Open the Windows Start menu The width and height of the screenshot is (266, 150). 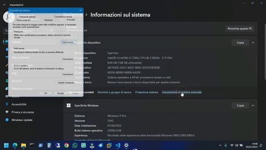6,145
